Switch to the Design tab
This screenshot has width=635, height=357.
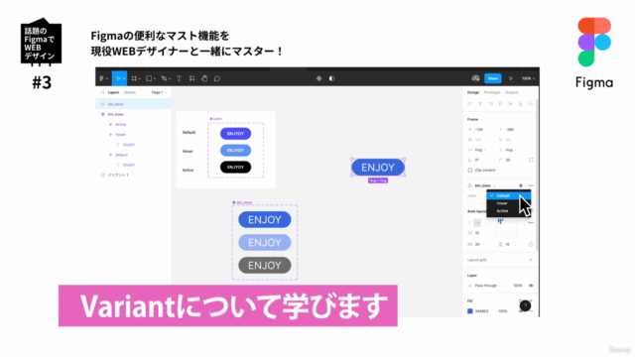tap(473, 92)
